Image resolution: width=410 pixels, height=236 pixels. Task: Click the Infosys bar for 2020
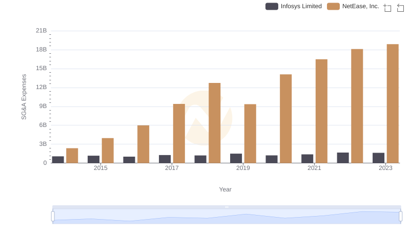[272, 159]
